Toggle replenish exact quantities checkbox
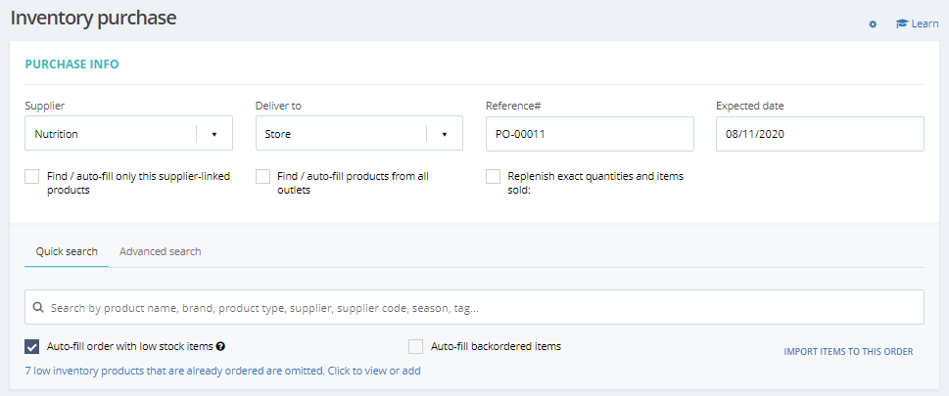This screenshot has width=949, height=396. [494, 177]
